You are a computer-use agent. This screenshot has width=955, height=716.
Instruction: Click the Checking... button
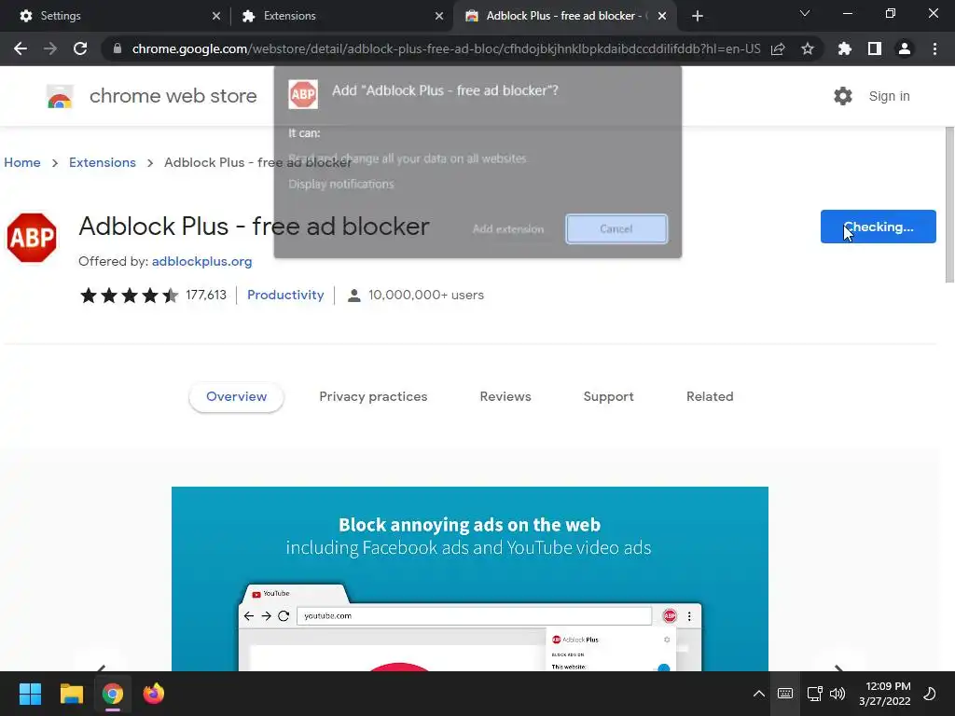(878, 227)
